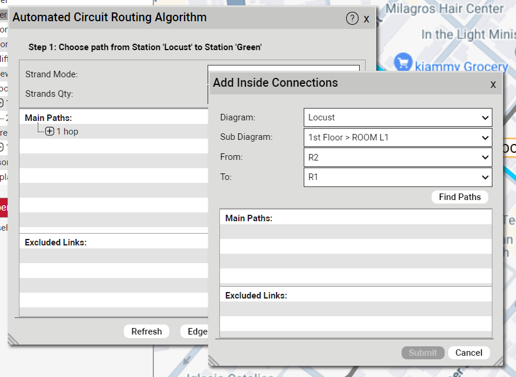The height and width of the screenshot is (377, 516).
Task: Grab the bottom-right resize grip of Add Inside Connections
Action: tap(498, 360)
